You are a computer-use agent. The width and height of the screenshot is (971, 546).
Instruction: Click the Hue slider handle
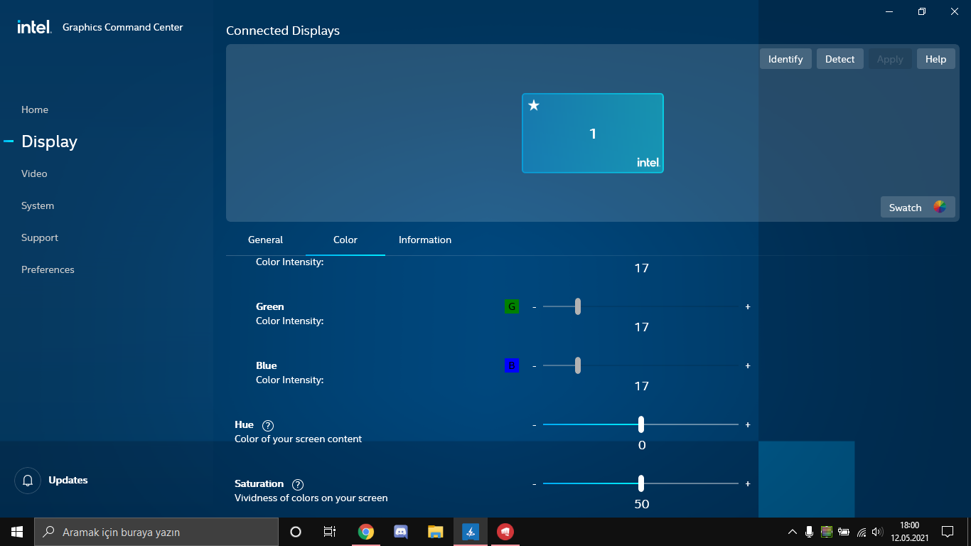click(641, 424)
